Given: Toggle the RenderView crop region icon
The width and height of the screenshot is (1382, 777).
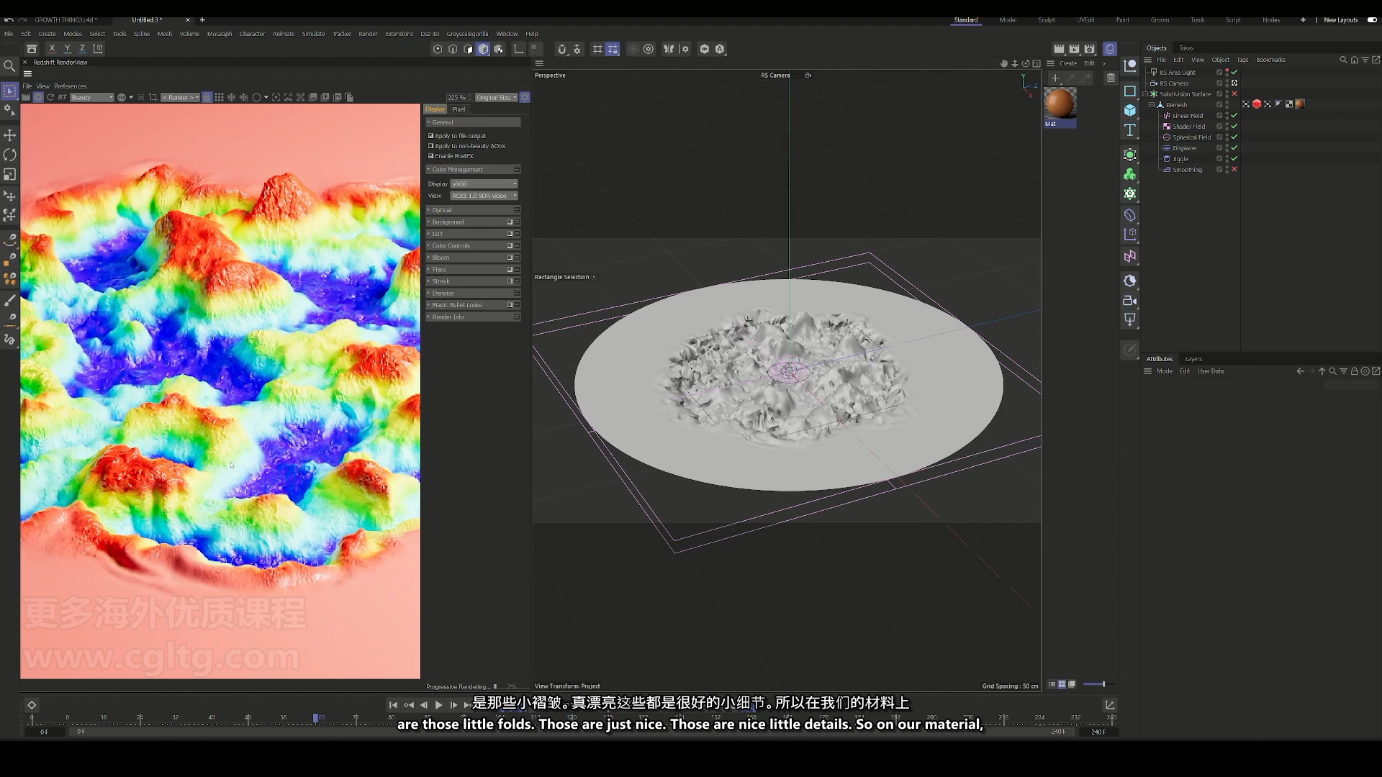Looking at the screenshot, I should point(153,97).
